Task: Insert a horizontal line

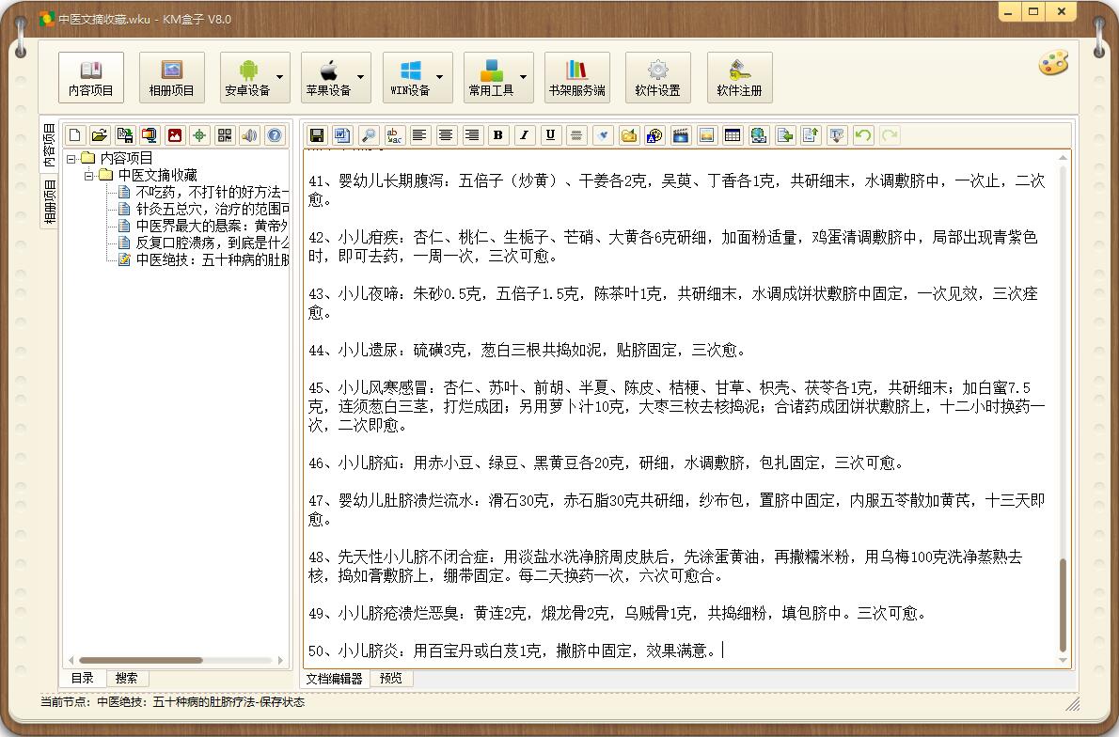Action: (x=576, y=134)
